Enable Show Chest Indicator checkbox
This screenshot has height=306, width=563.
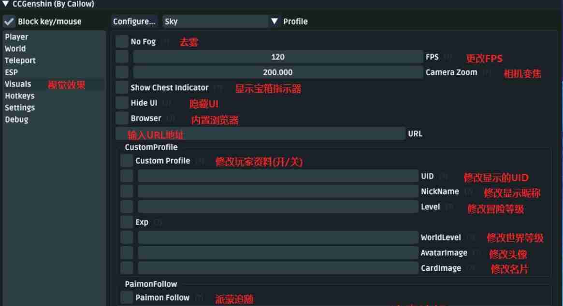(122, 87)
